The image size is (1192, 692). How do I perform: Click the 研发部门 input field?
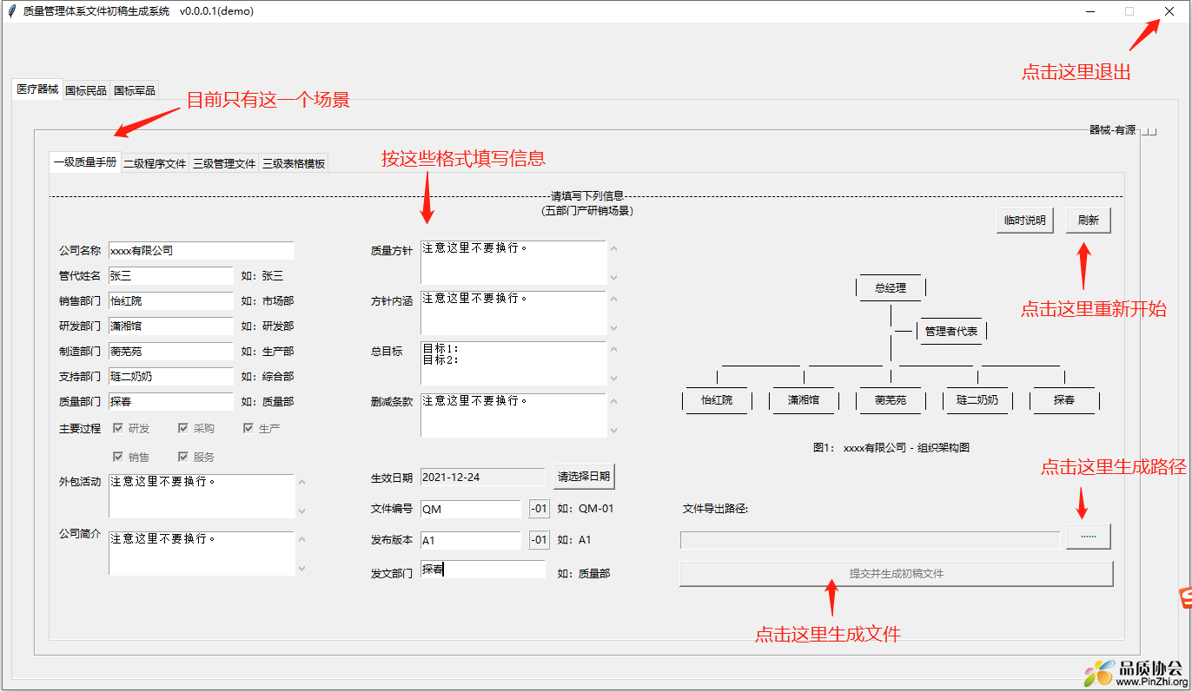pyautogui.click(x=171, y=326)
